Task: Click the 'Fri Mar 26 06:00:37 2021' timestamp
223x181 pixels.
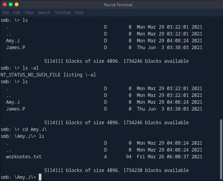Action: 169,157
